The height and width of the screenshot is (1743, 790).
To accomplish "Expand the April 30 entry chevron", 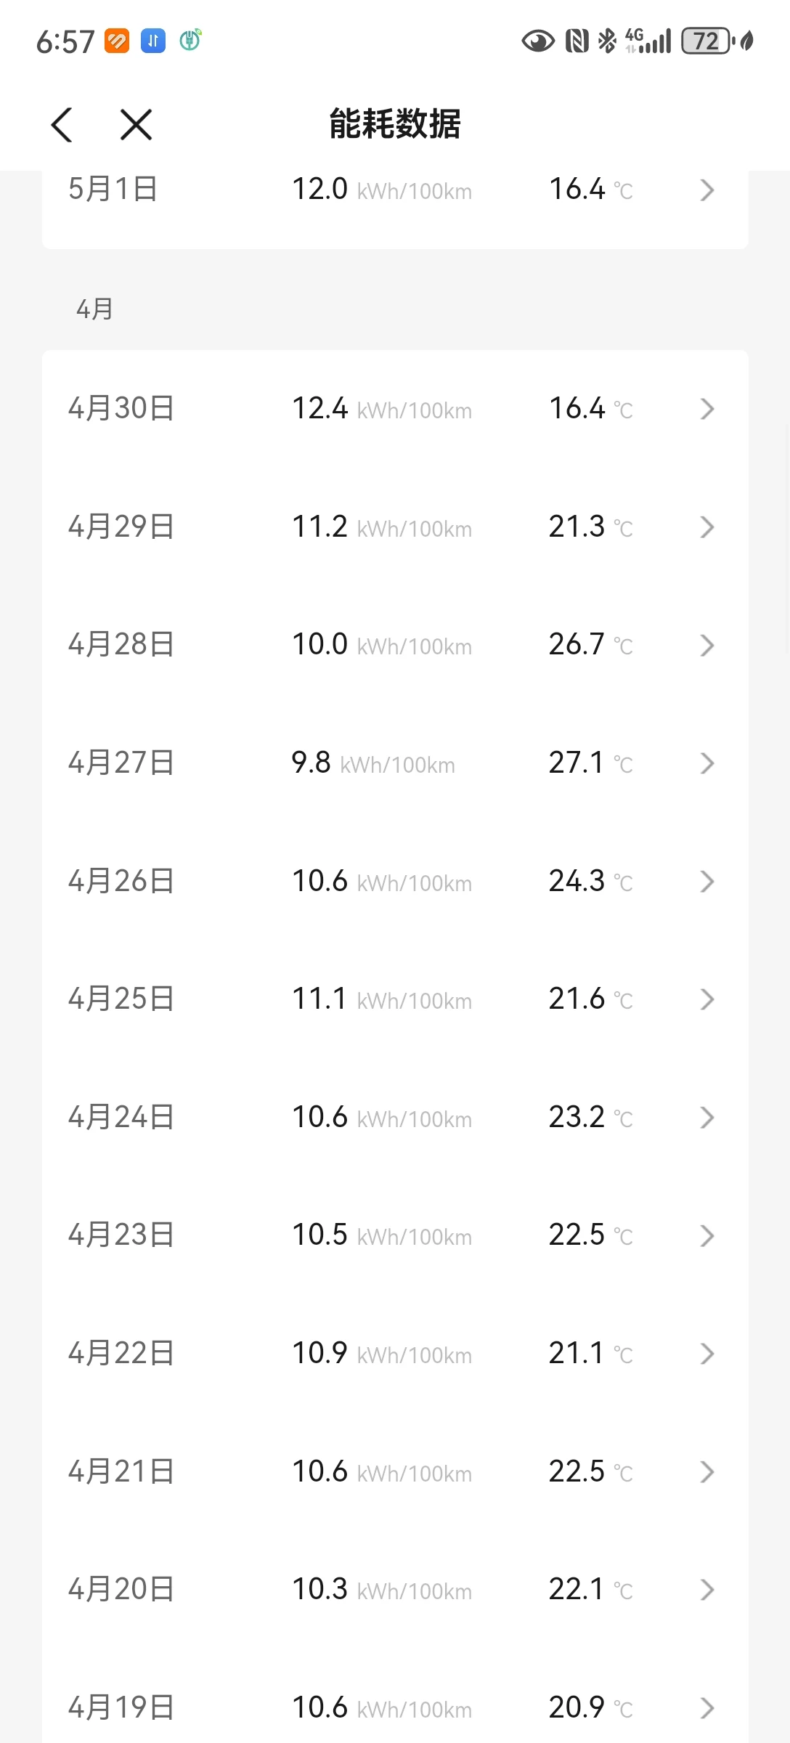I will coord(706,410).
